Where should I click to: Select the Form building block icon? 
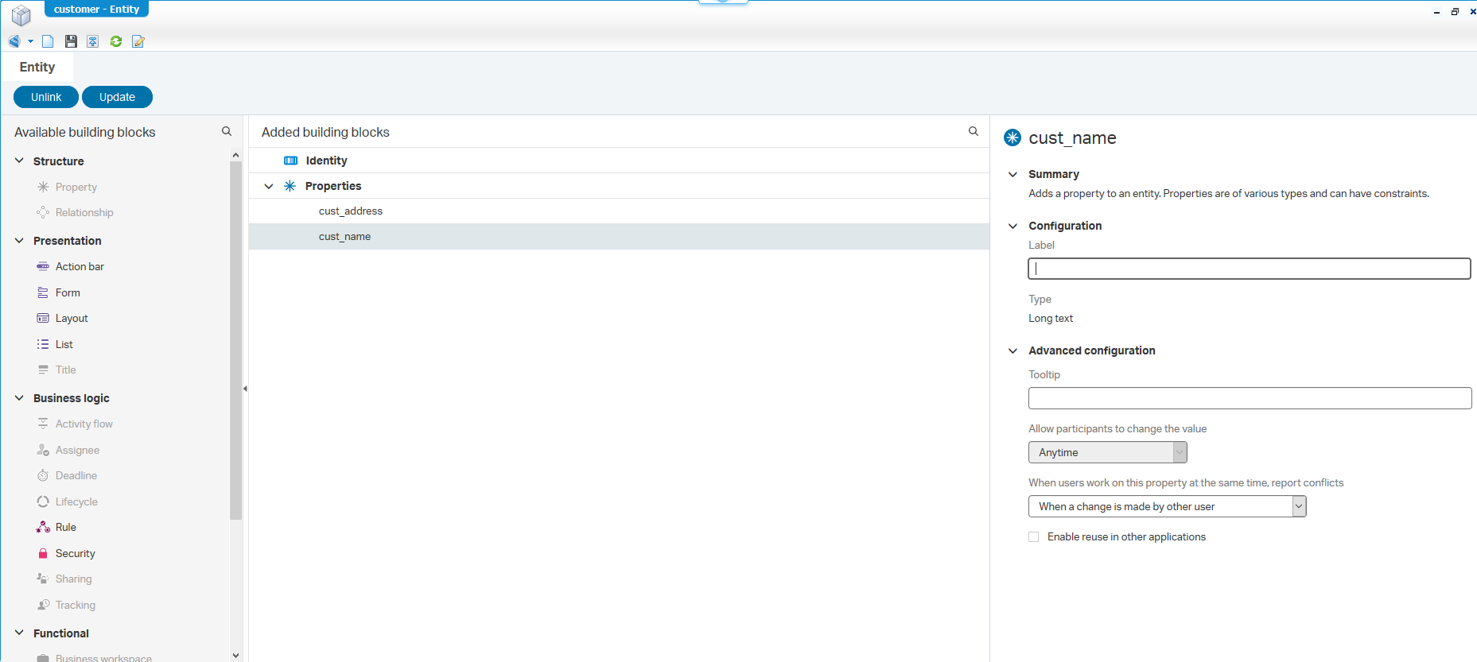pos(43,292)
